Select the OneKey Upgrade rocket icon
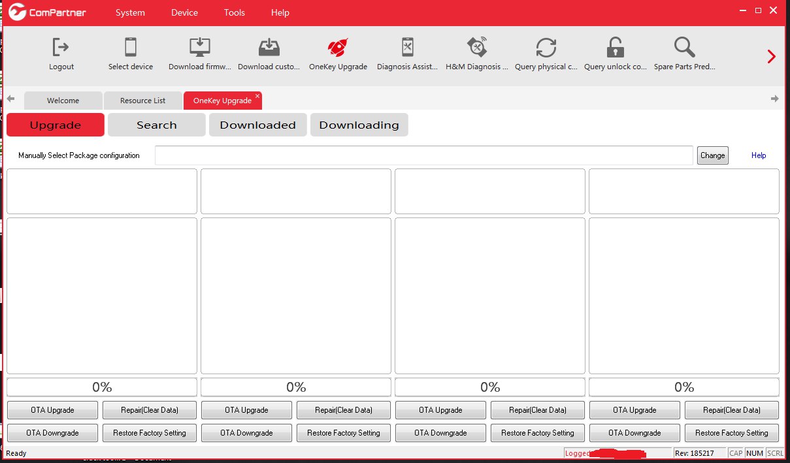 (338, 54)
